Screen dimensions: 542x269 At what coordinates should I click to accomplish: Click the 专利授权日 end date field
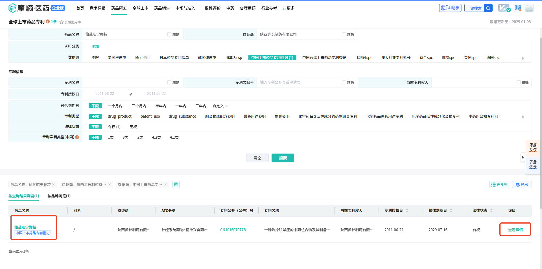pyautogui.click(x=156, y=94)
